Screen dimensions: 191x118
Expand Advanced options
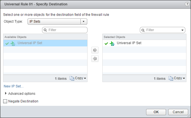point(6,93)
